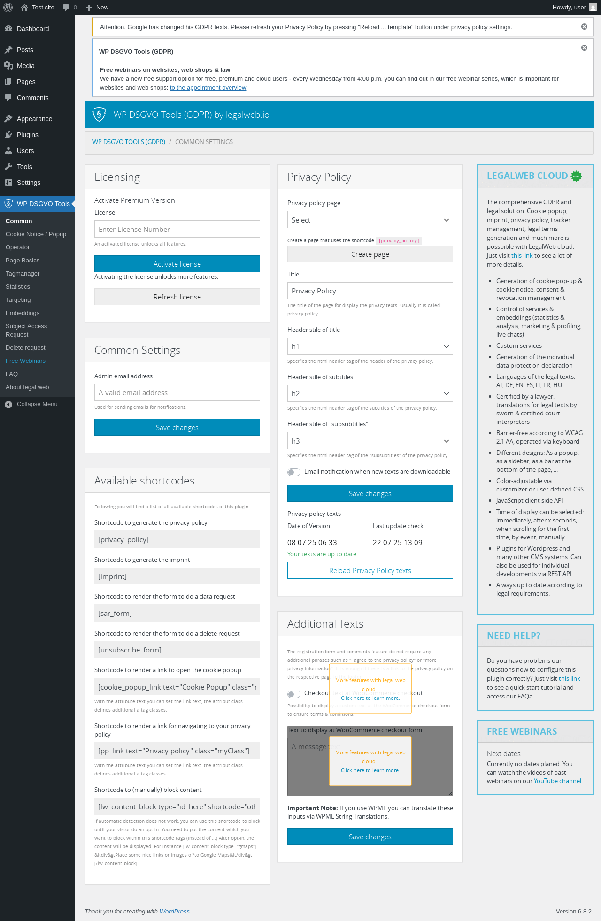Click the Create page button
This screenshot has height=921, width=601.
370,254
